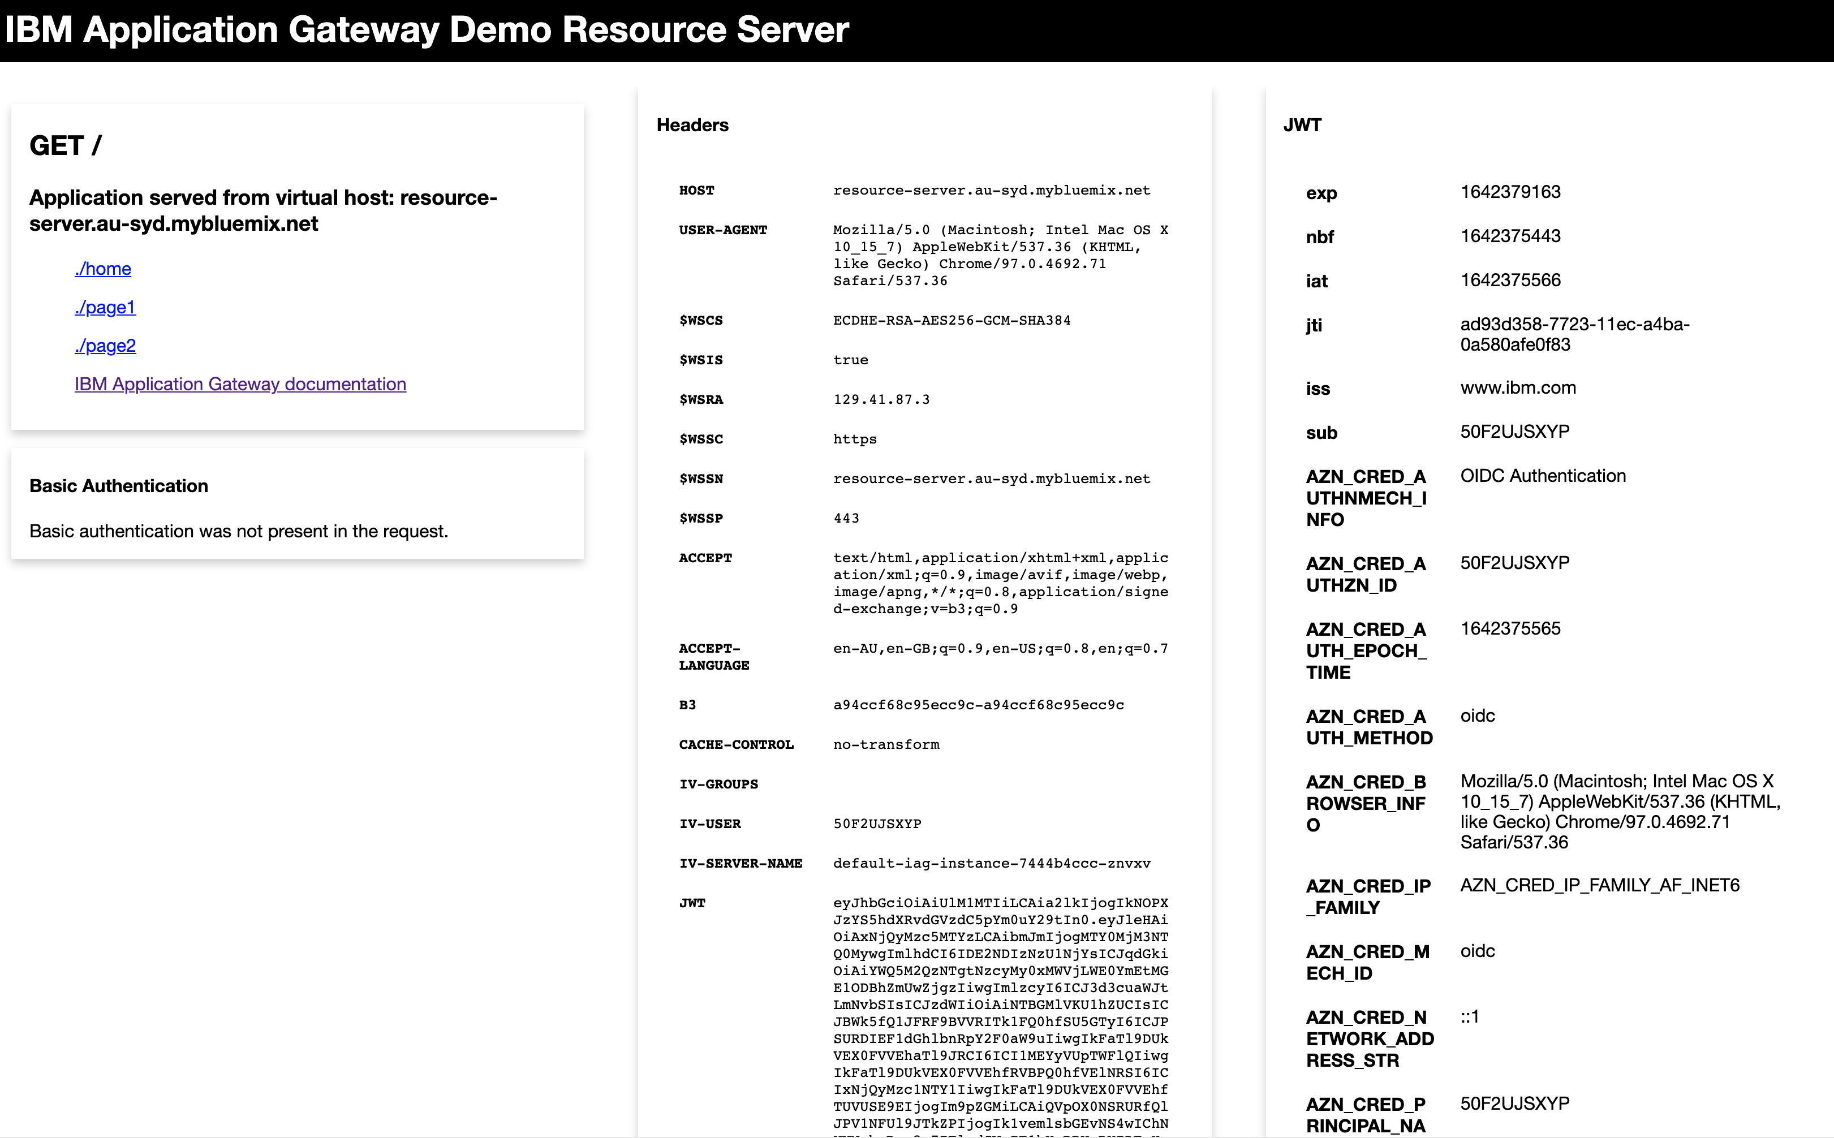Click the JWT header name in Headers
1834x1138 pixels.
tap(692, 903)
